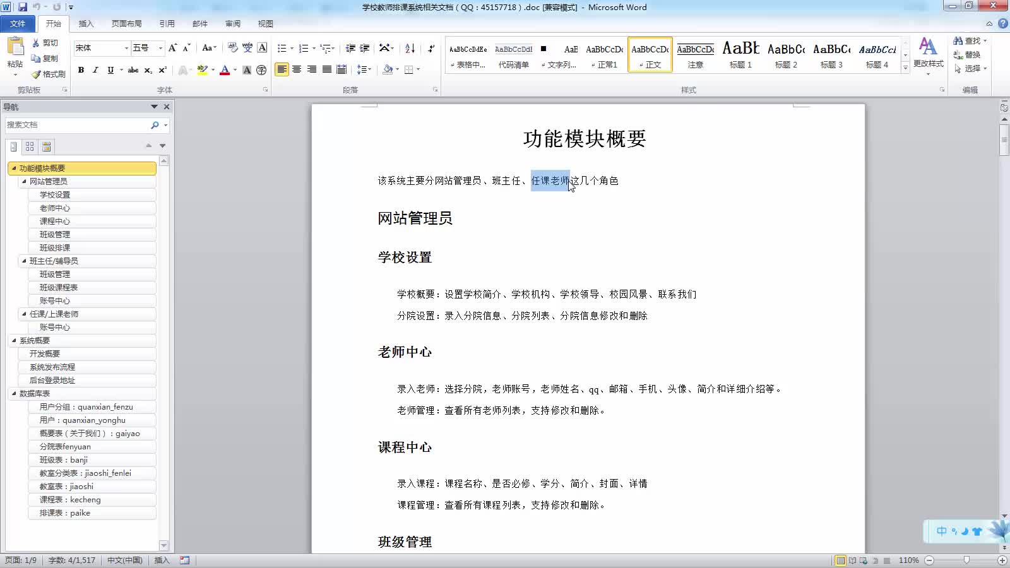Enable Print Layout view in status bar

coord(841,560)
